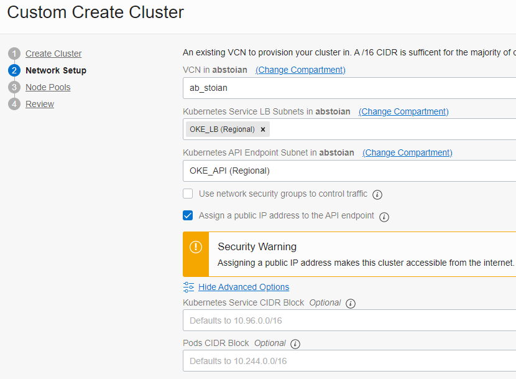Go to Create Cluster step
The width and height of the screenshot is (516, 379).
tap(53, 54)
